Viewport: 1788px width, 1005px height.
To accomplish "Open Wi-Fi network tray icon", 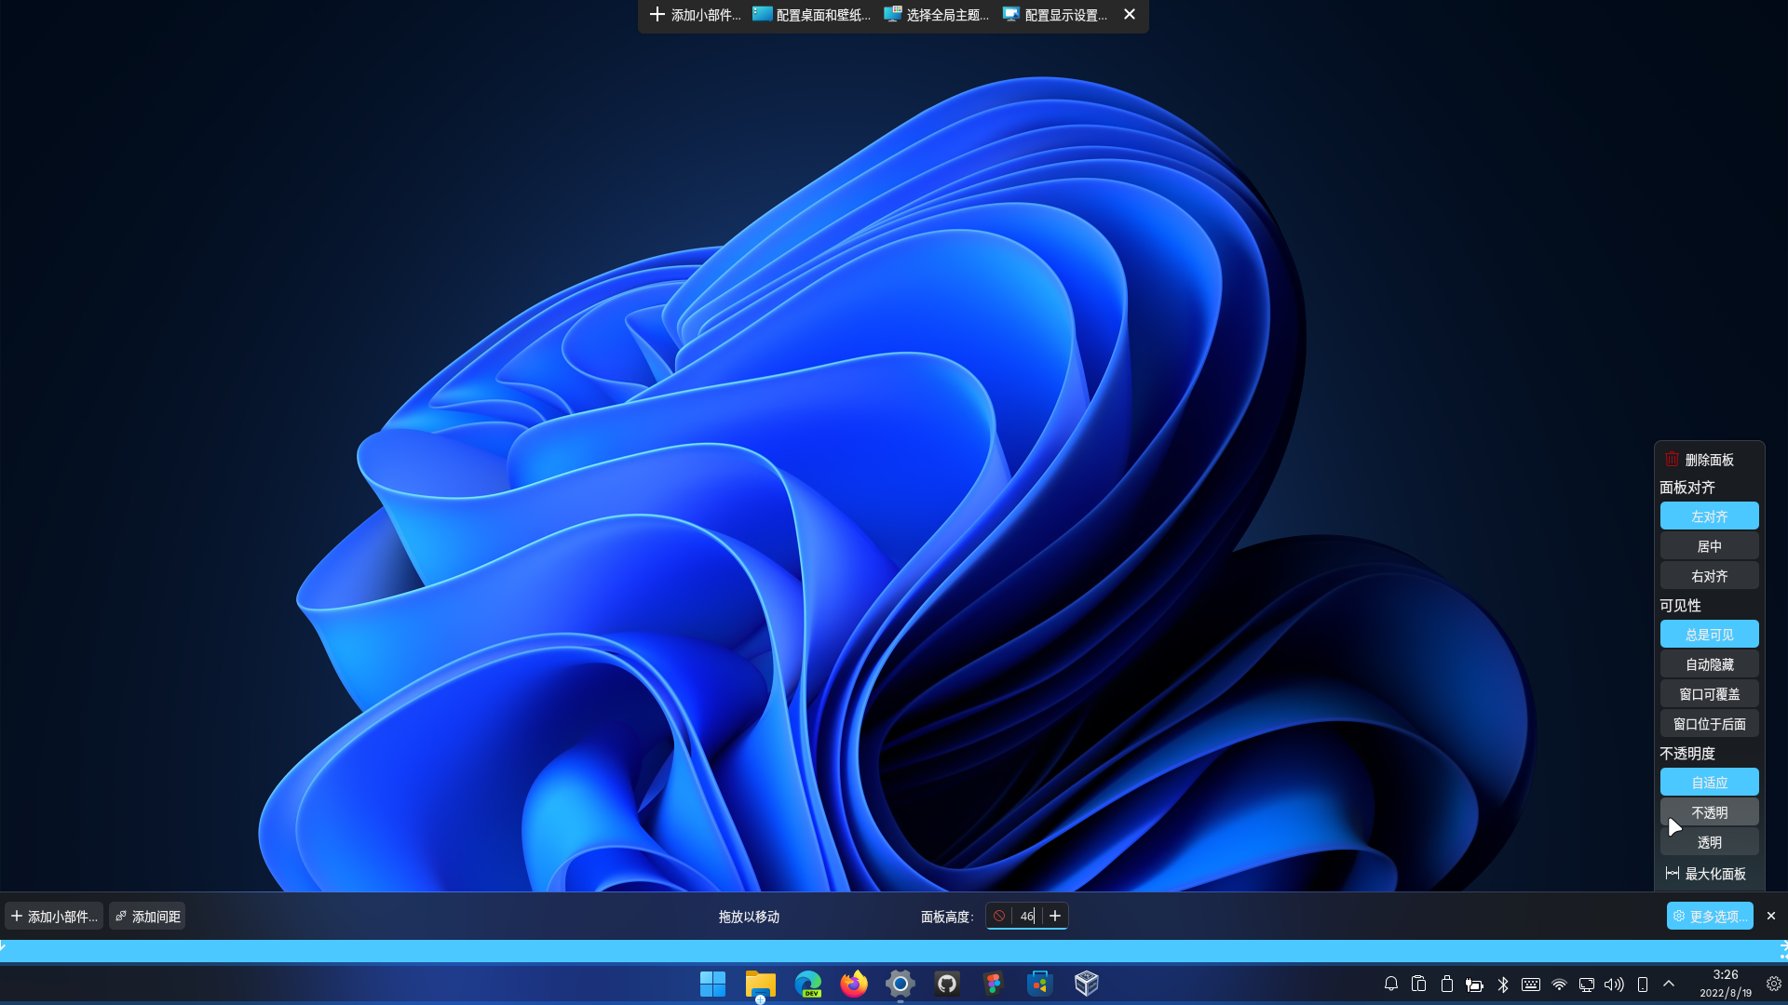I will pos(1559,984).
